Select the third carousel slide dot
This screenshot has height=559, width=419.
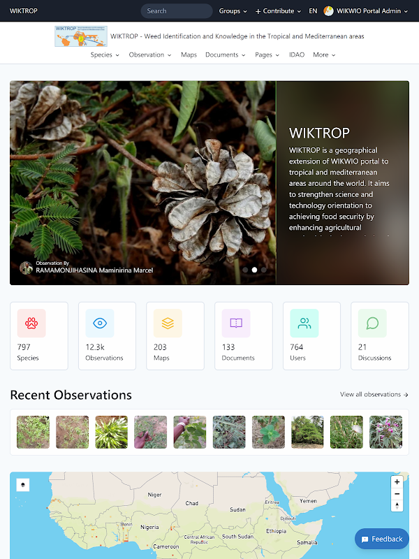point(264,270)
